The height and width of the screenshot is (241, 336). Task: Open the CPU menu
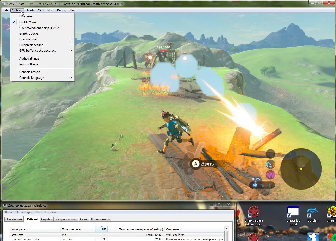click(41, 10)
